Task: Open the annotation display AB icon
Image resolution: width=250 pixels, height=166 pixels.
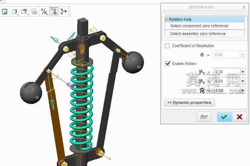Action: (24, 11)
